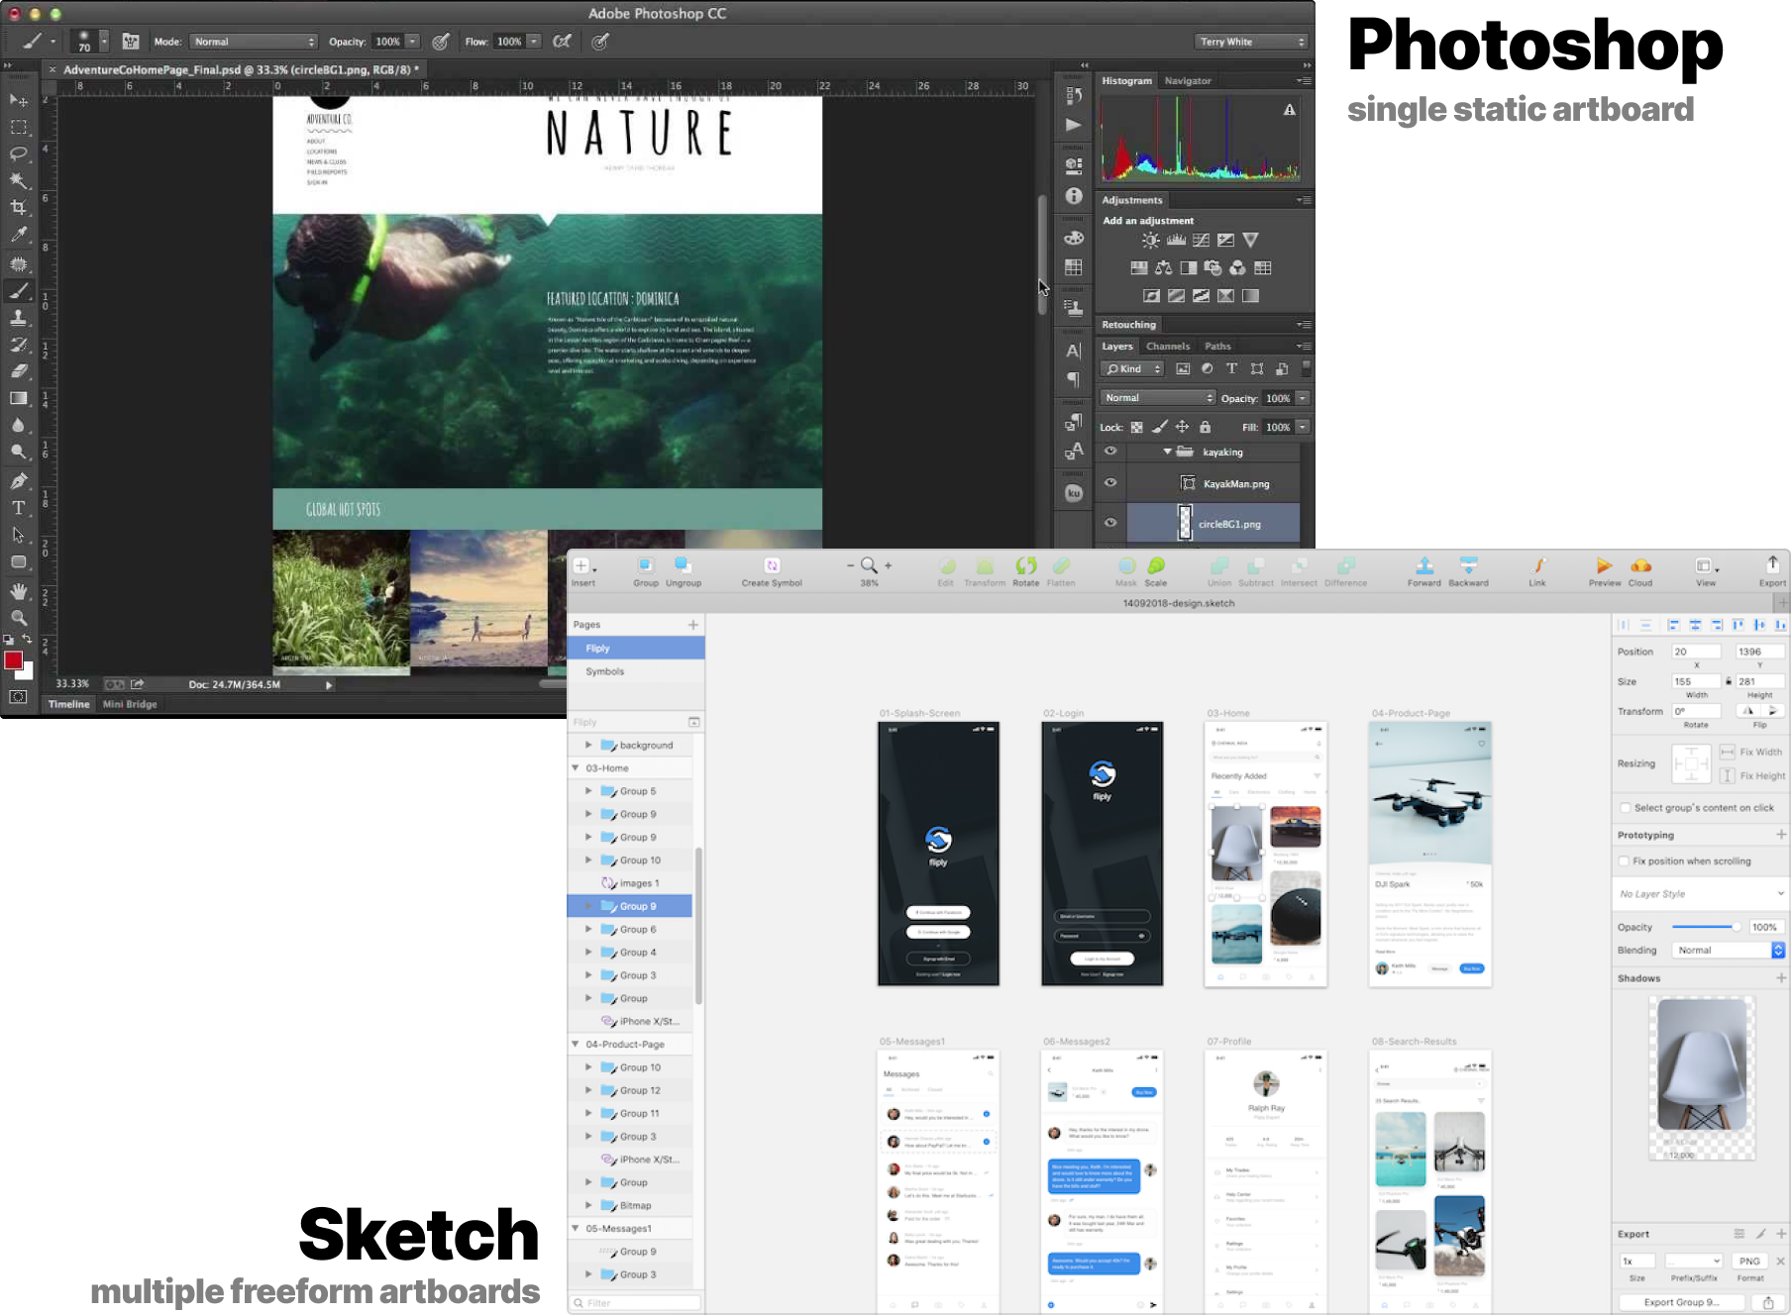This screenshot has width=1791, height=1315.
Task: Select the Hand tool in Photoshop
Action: [x=19, y=591]
